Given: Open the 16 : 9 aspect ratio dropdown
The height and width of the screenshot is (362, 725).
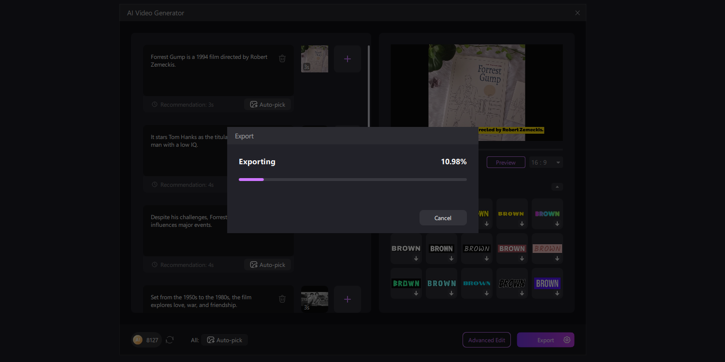Looking at the screenshot, I should coord(546,162).
